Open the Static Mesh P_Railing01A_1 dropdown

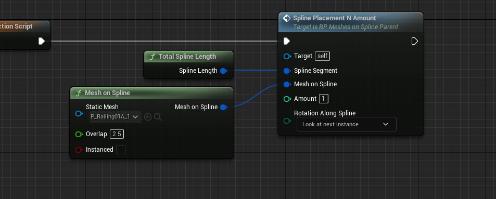[115, 117]
